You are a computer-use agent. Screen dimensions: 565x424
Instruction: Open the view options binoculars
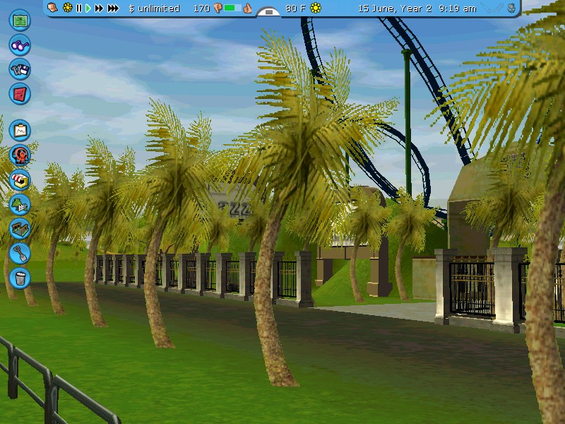click(20, 45)
